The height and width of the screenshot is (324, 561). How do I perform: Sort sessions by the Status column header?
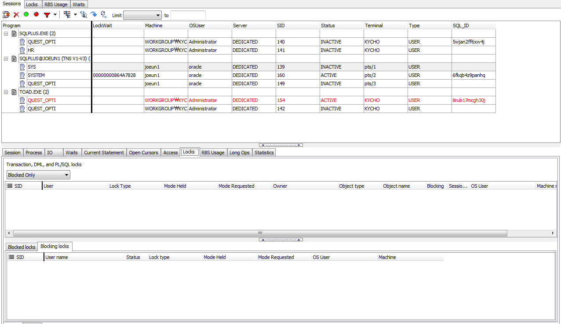point(341,25)
